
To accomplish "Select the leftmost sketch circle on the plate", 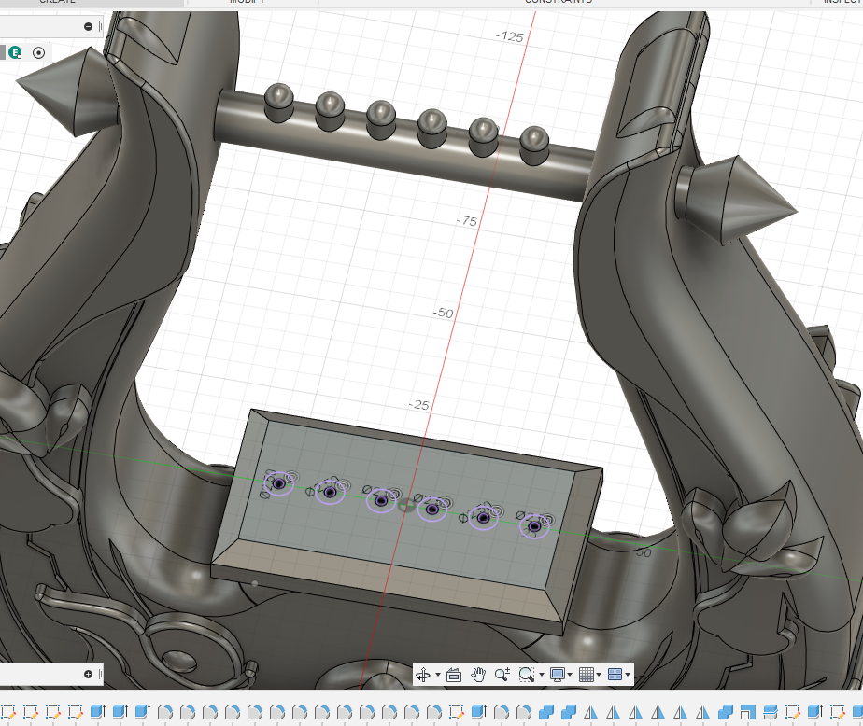I will [x=279, y=484].
